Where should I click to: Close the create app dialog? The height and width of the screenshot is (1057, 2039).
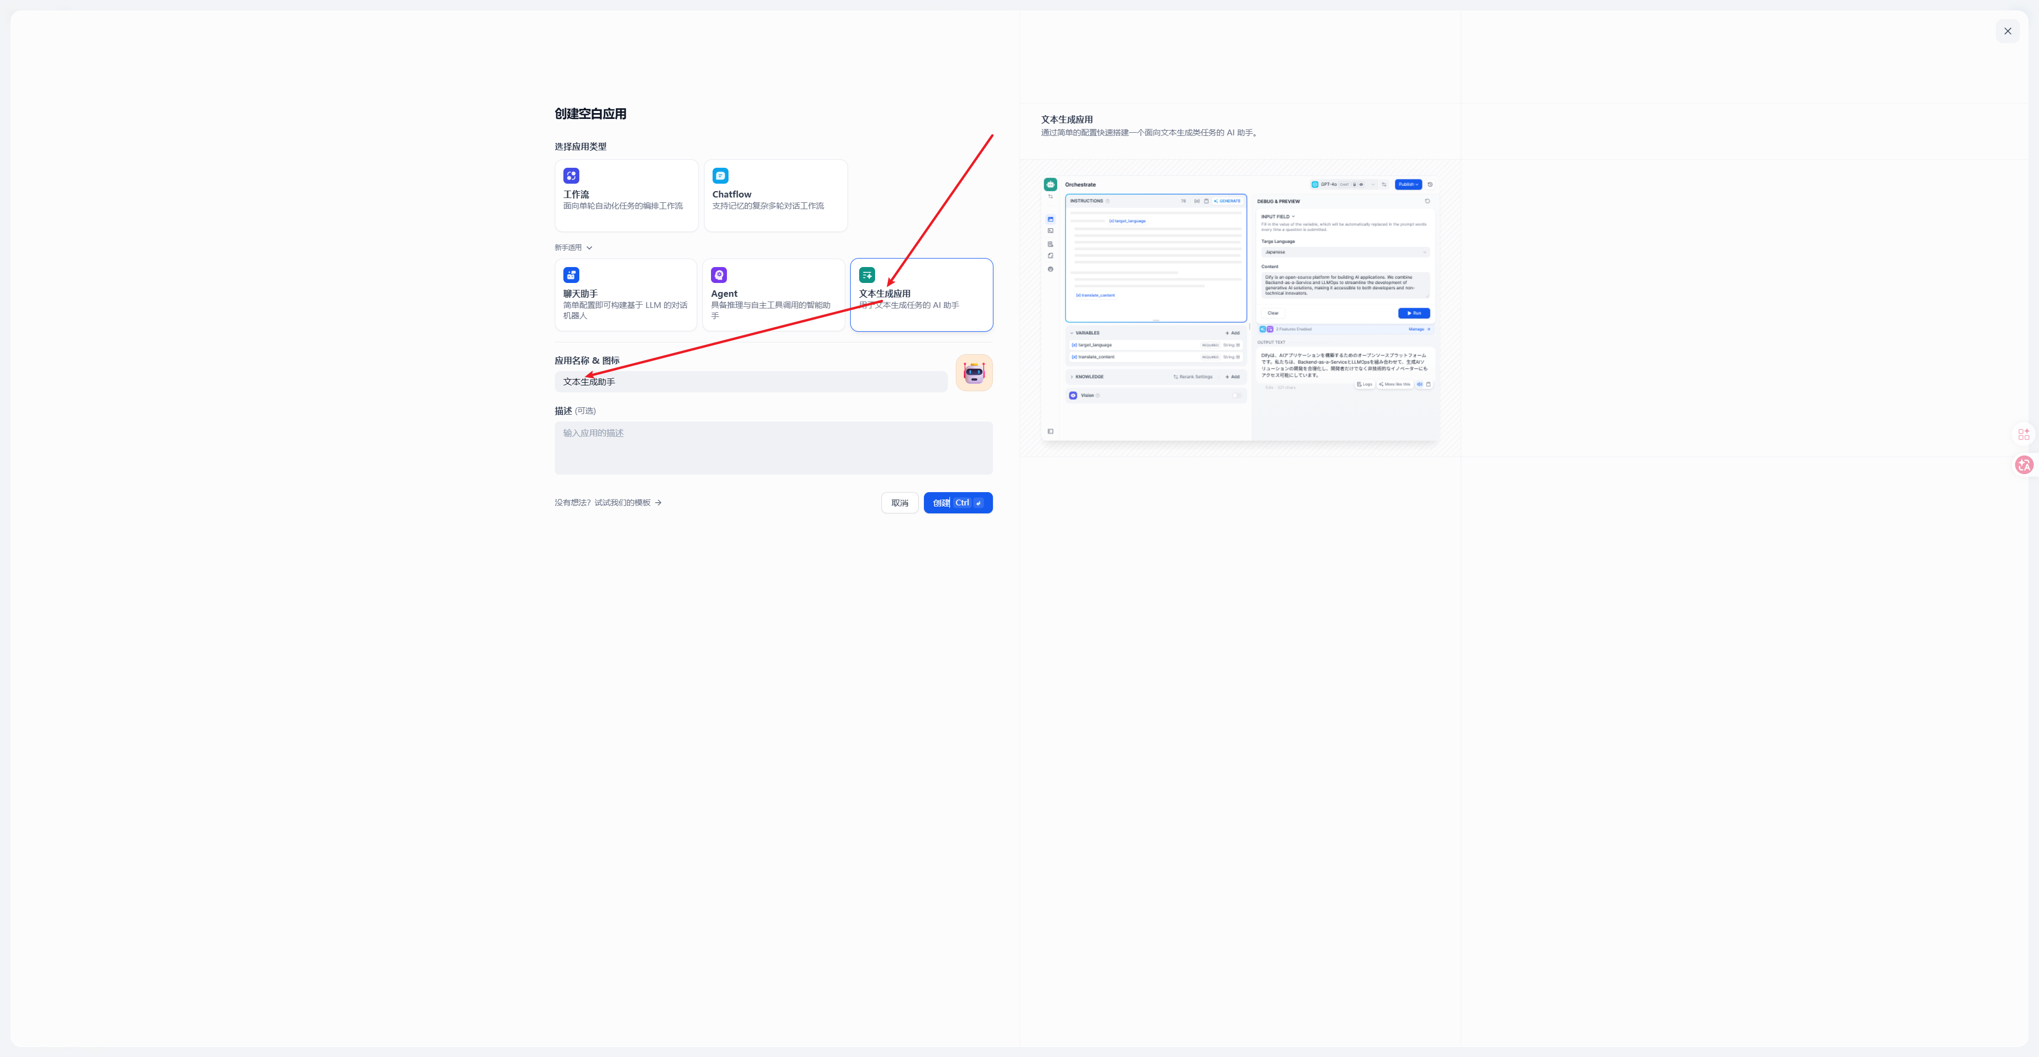pyautogui.click(x=2007, y=31)
